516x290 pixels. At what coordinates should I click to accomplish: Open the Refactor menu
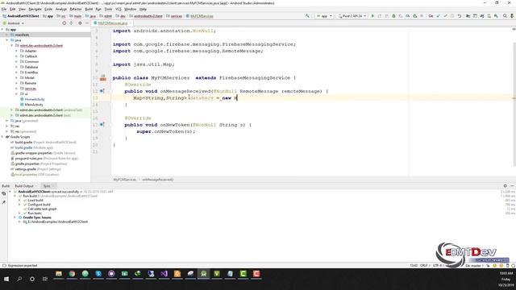click(76, 9)
